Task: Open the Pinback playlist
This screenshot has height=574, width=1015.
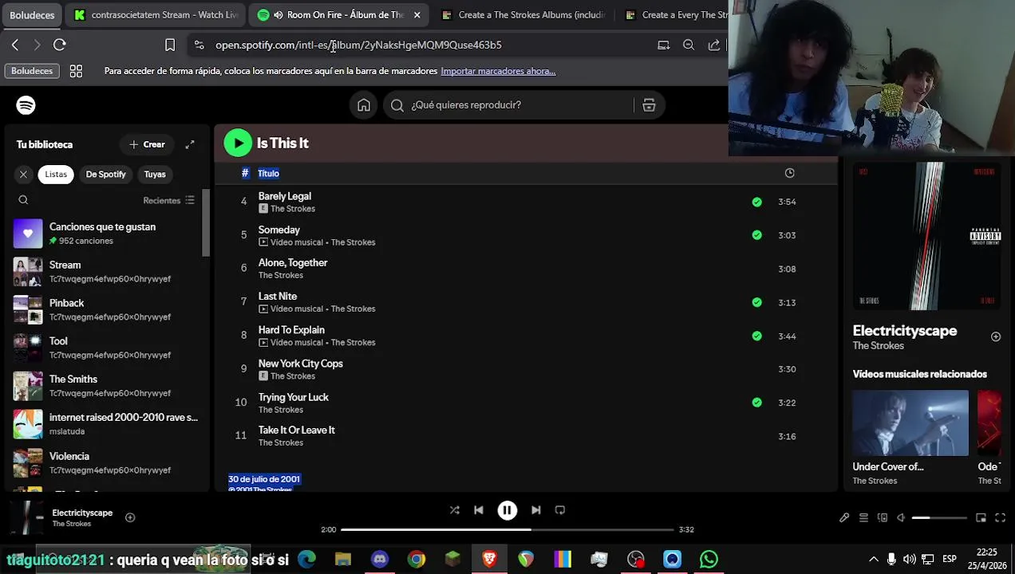Action: point(106,309)
